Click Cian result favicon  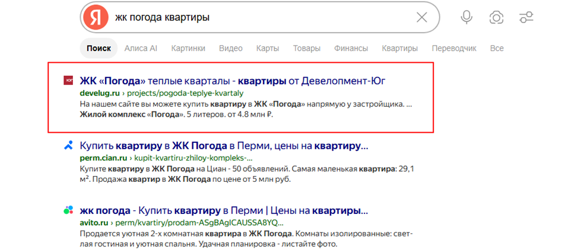[68, 146]
